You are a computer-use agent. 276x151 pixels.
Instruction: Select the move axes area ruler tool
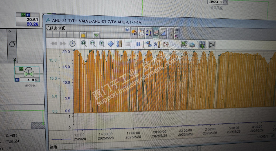pos(119,44)
